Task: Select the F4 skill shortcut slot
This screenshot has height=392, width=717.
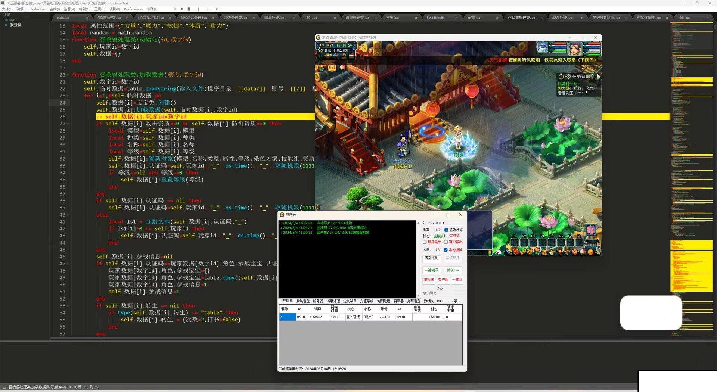Action: point(542,242)
